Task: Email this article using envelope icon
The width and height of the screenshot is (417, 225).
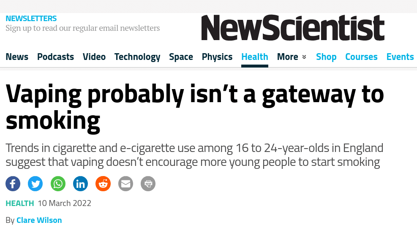Action: pyautogui.click(x=125, y=184)
